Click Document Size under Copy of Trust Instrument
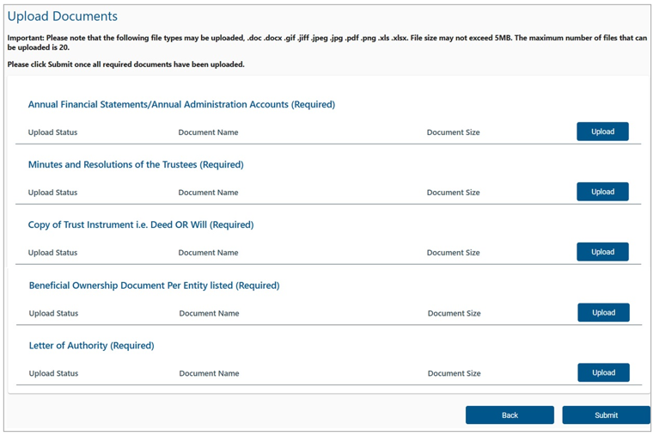This screenshot has height=436, width=653. 453,252
